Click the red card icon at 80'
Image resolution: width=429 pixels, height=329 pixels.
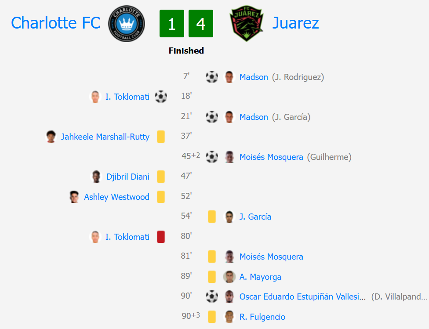tap(161, 237)
